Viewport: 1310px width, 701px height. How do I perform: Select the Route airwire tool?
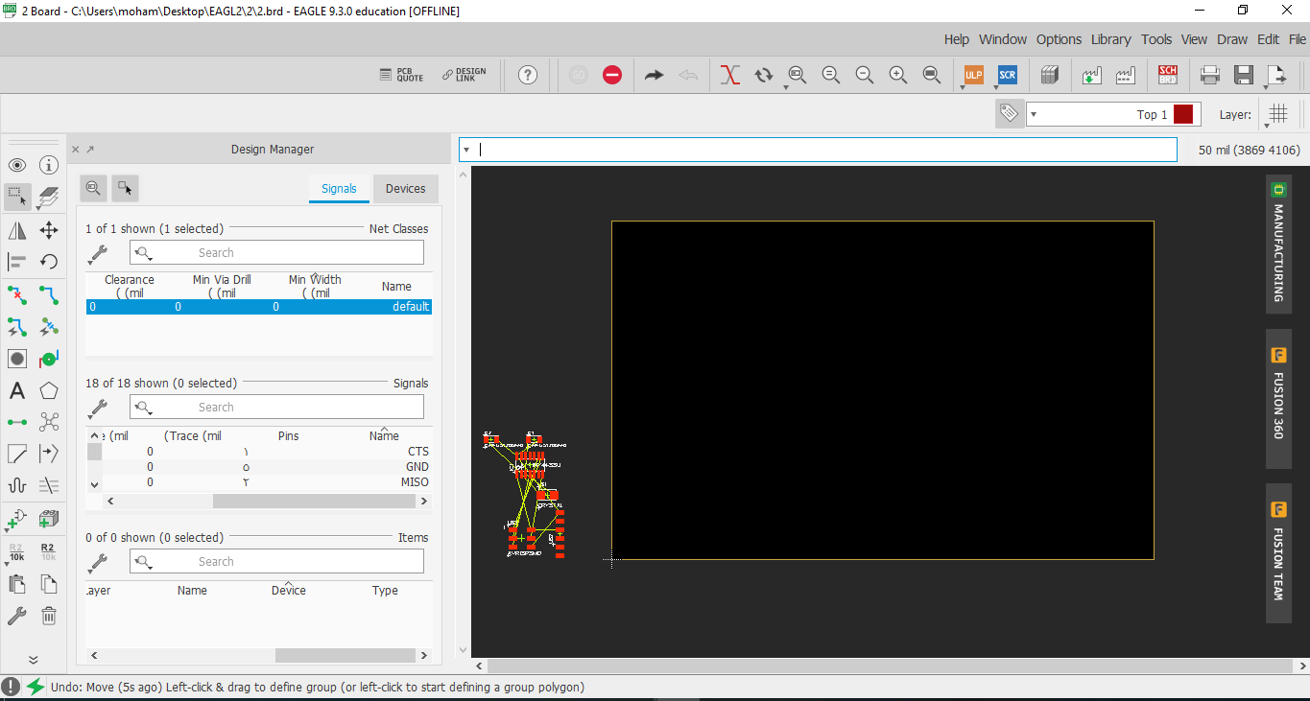click(x=49, y=294)
